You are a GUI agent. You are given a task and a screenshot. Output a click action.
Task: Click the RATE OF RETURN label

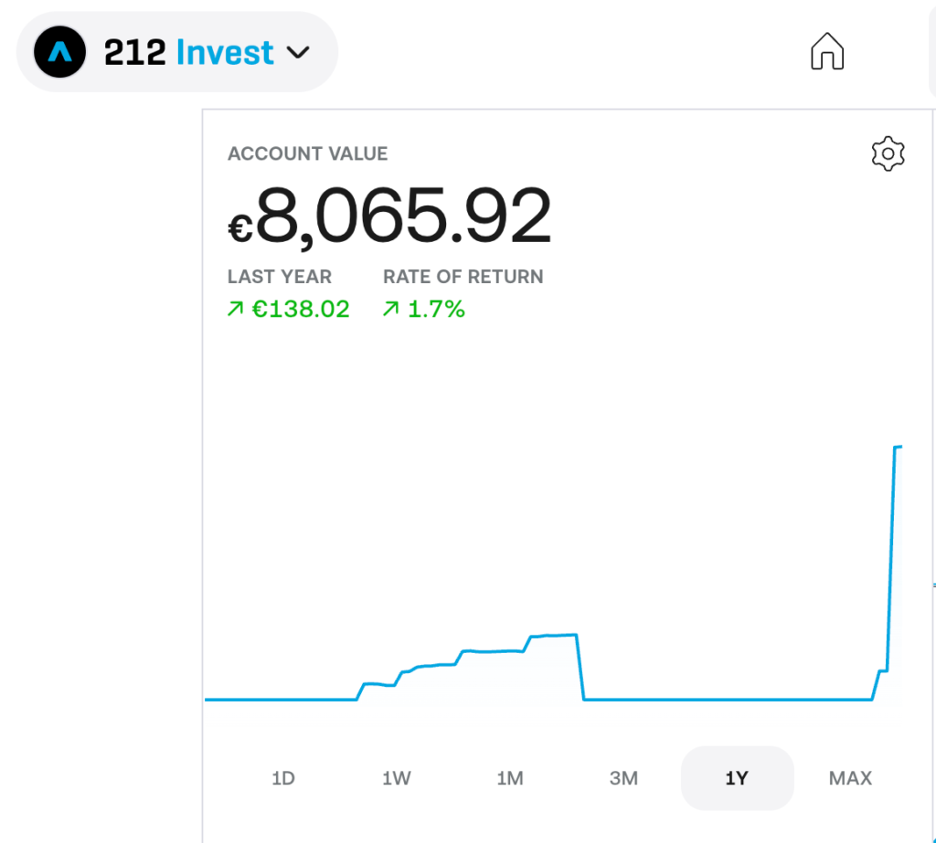pyautogui.click(x=463, y=277)
